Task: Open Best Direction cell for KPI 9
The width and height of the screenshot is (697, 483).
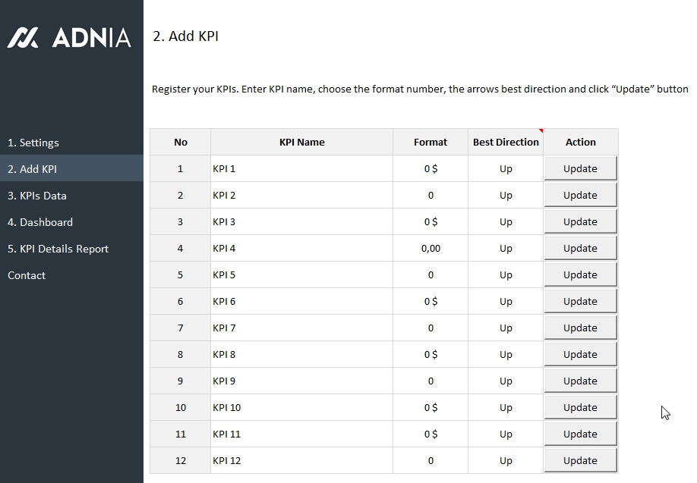Action: [x=506, y=381]
